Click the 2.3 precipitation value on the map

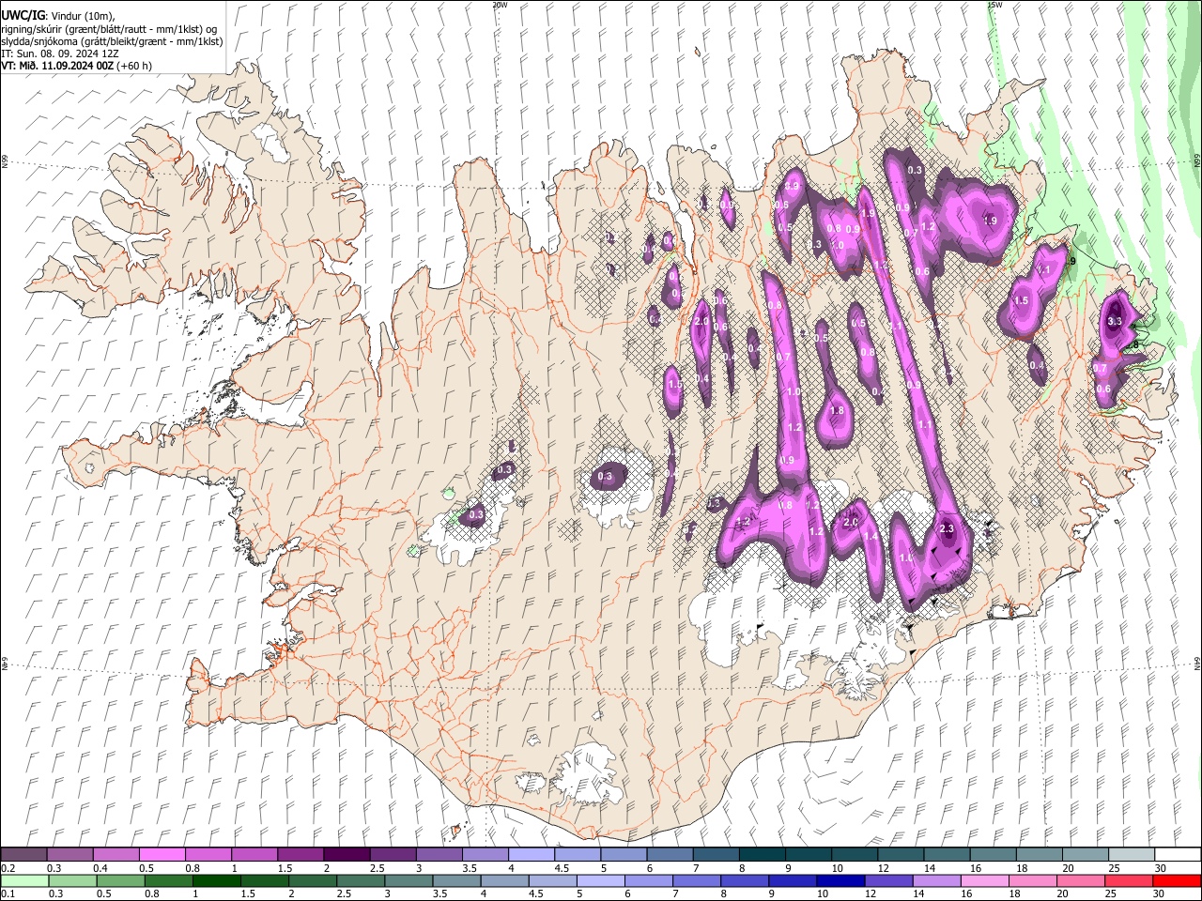click(946, 529)
